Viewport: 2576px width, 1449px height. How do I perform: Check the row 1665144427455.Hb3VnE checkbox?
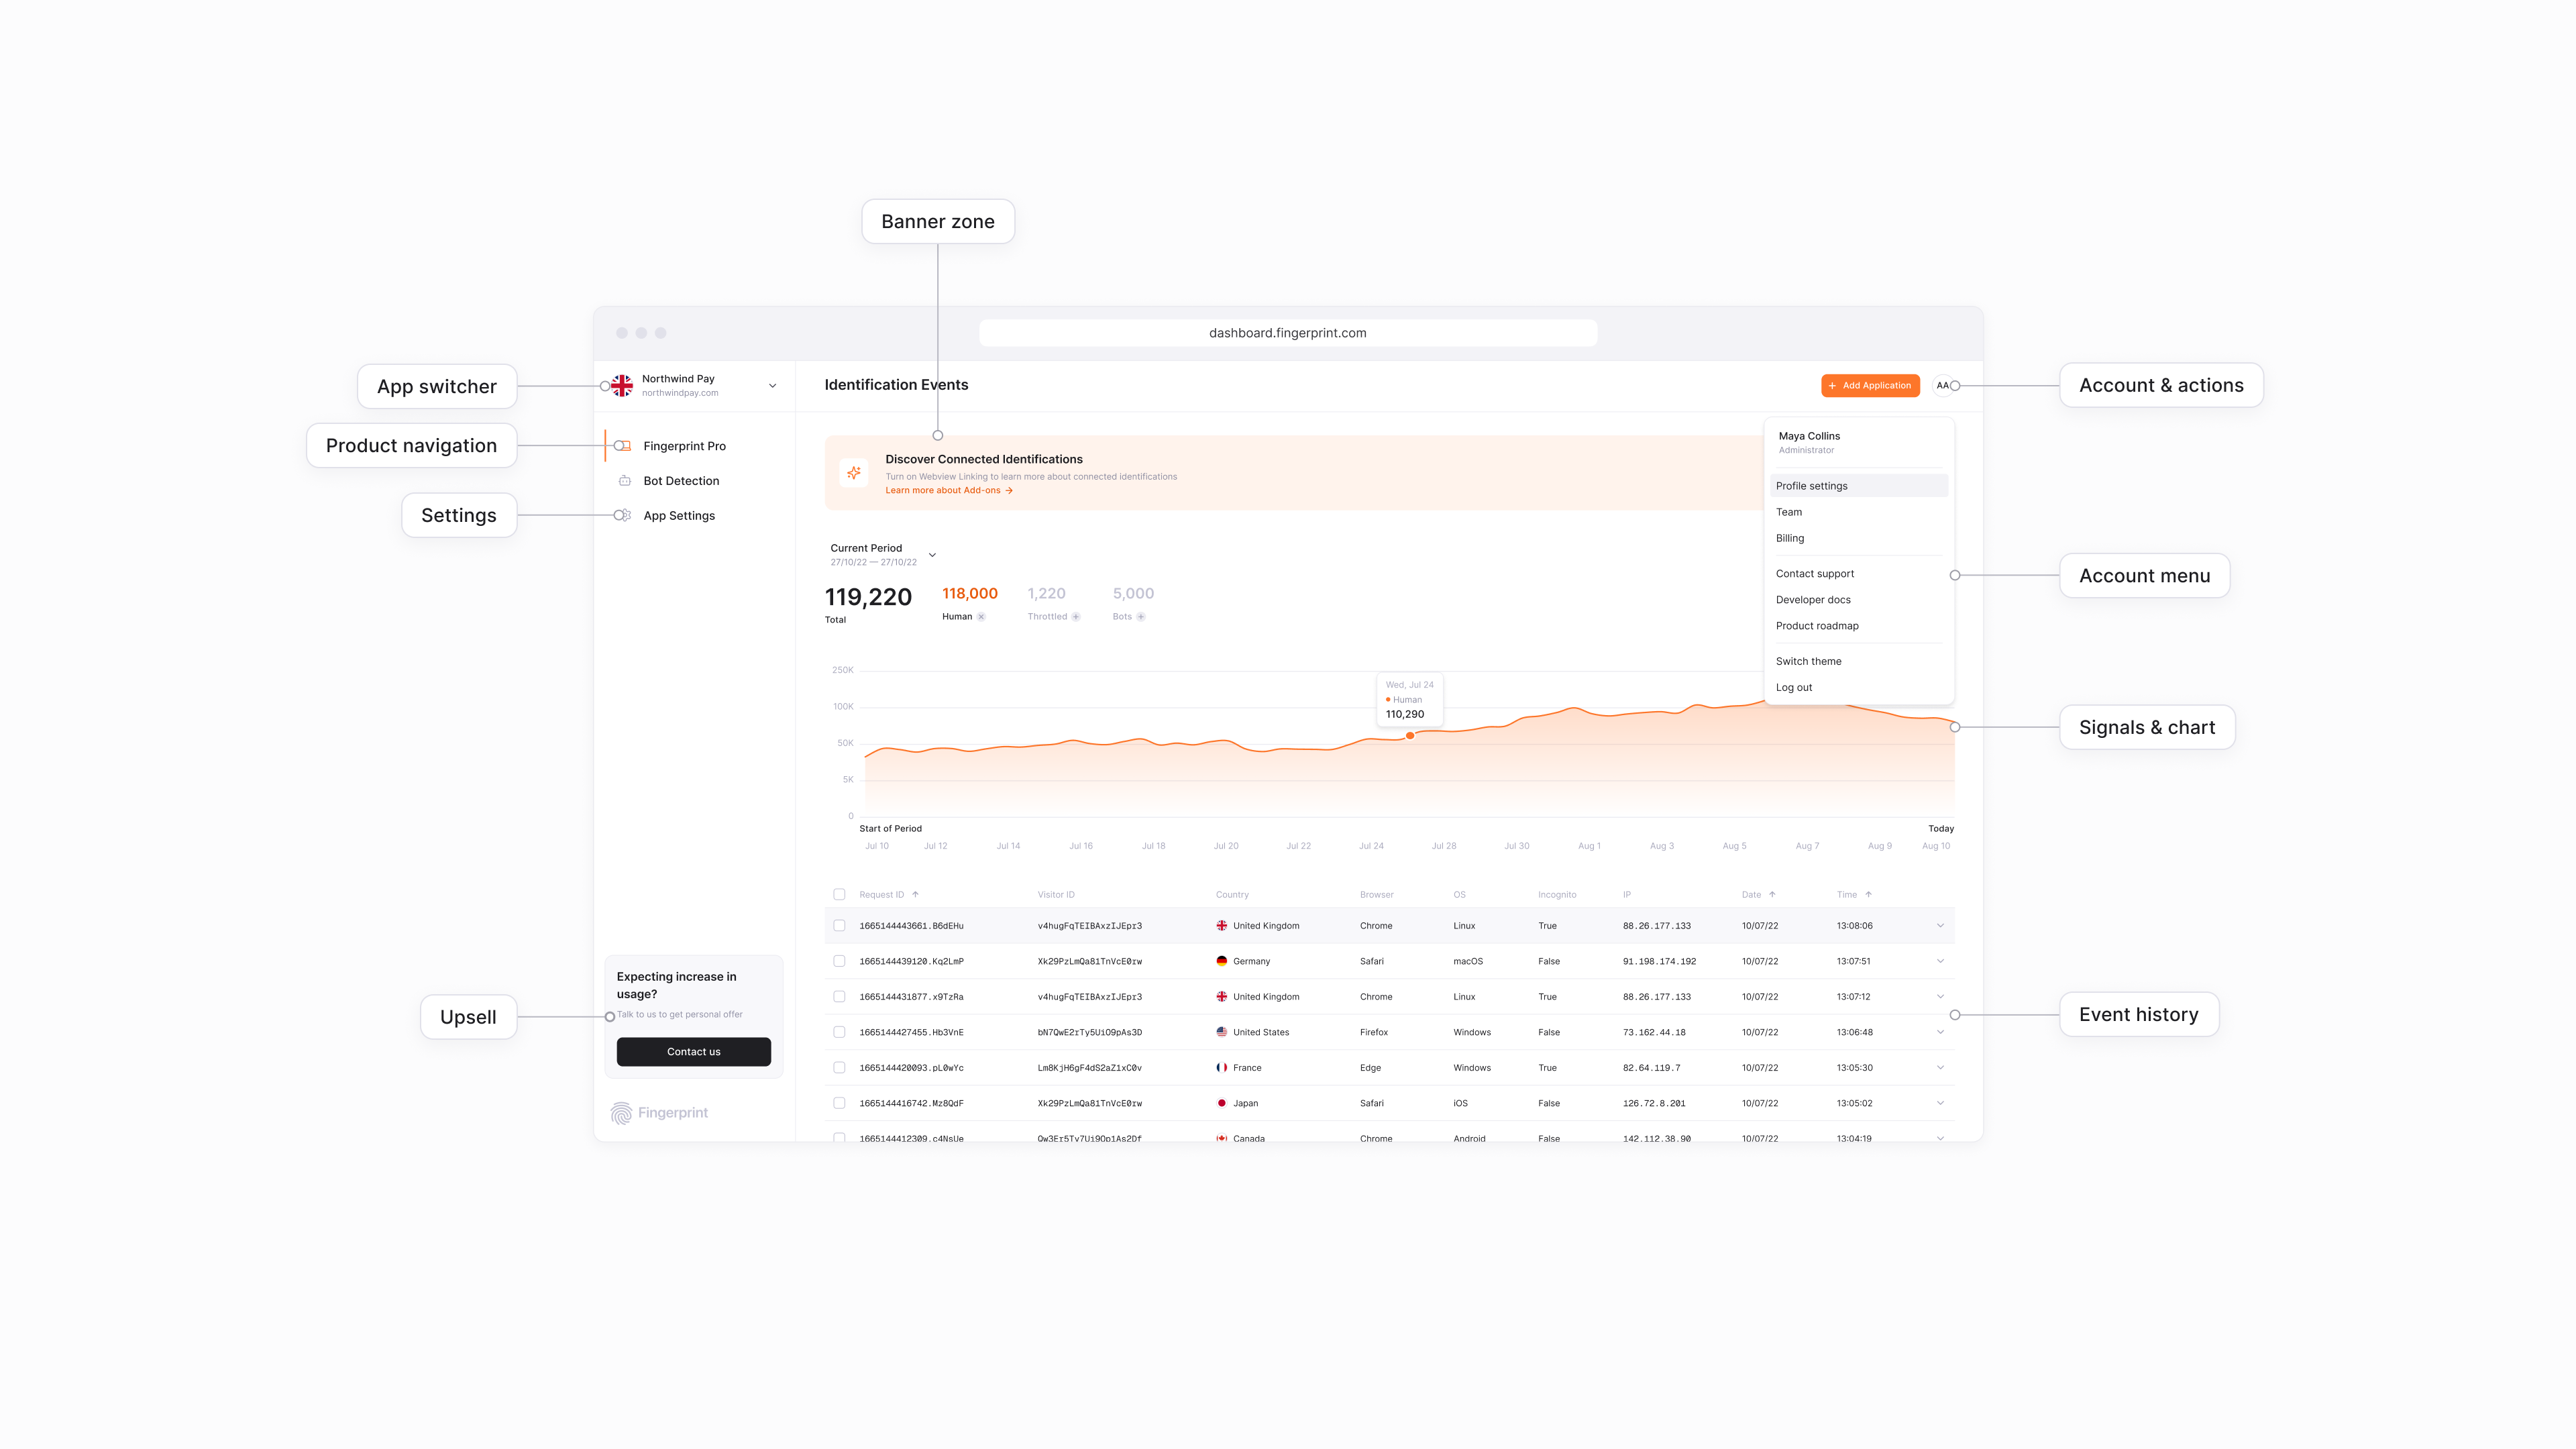[839, 1032]
